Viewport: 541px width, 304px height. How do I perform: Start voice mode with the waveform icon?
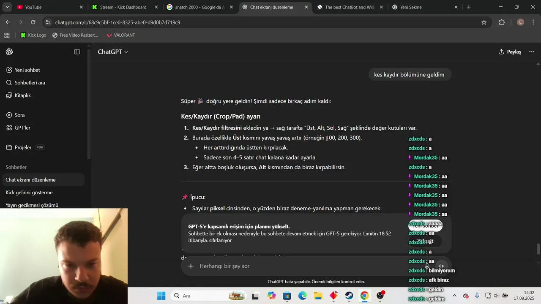(x=441, y=266)
